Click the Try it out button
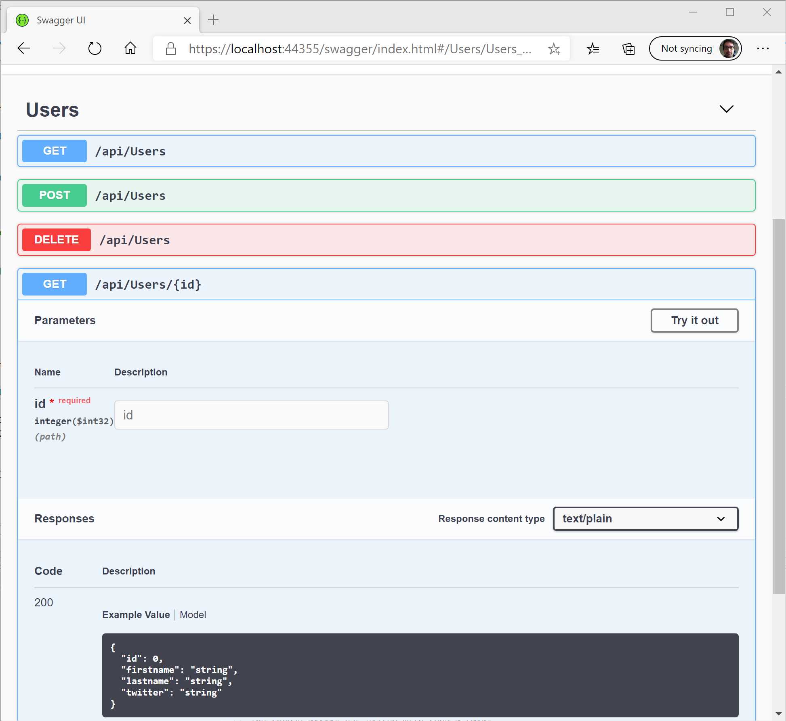Viewport: 786px width, 721px height. (x=694, y=320)
